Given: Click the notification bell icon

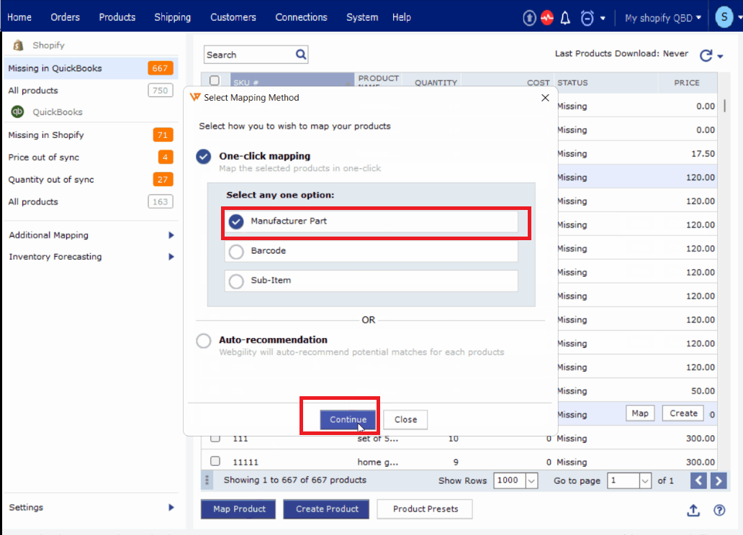Looking at the screenshot, I should [x=565, y=18].
